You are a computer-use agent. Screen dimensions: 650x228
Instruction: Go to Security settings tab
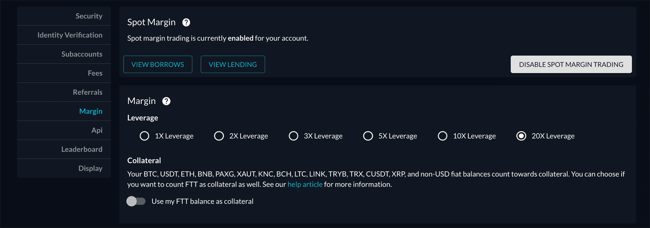(x=89, y=16)
